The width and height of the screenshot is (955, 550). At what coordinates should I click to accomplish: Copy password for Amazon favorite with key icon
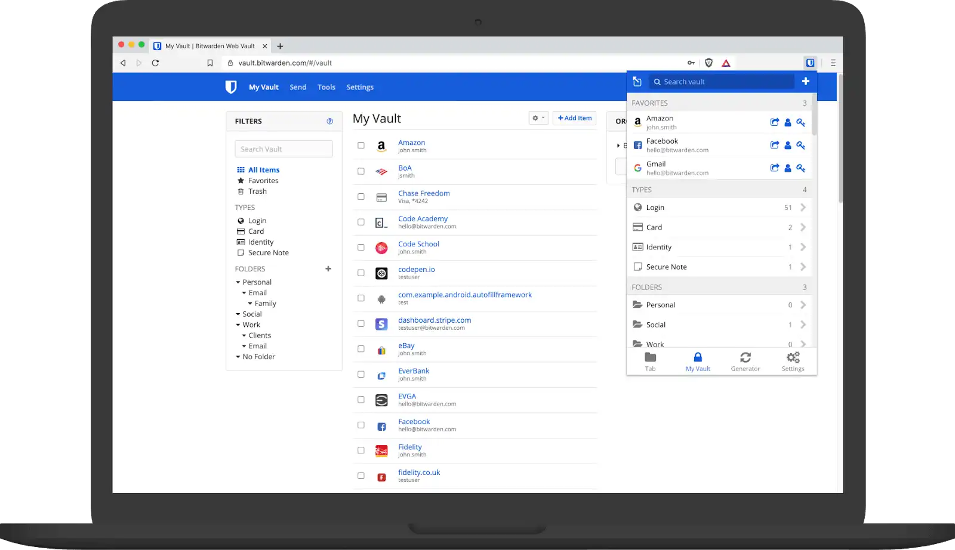[x=800, y=122]
